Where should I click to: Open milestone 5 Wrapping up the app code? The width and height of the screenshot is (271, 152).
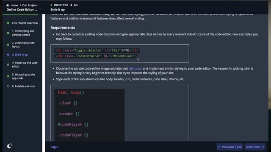(x=24, y=76)
